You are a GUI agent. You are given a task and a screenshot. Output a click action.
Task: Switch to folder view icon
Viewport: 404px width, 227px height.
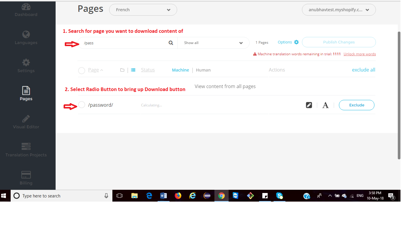coord(122,70)
